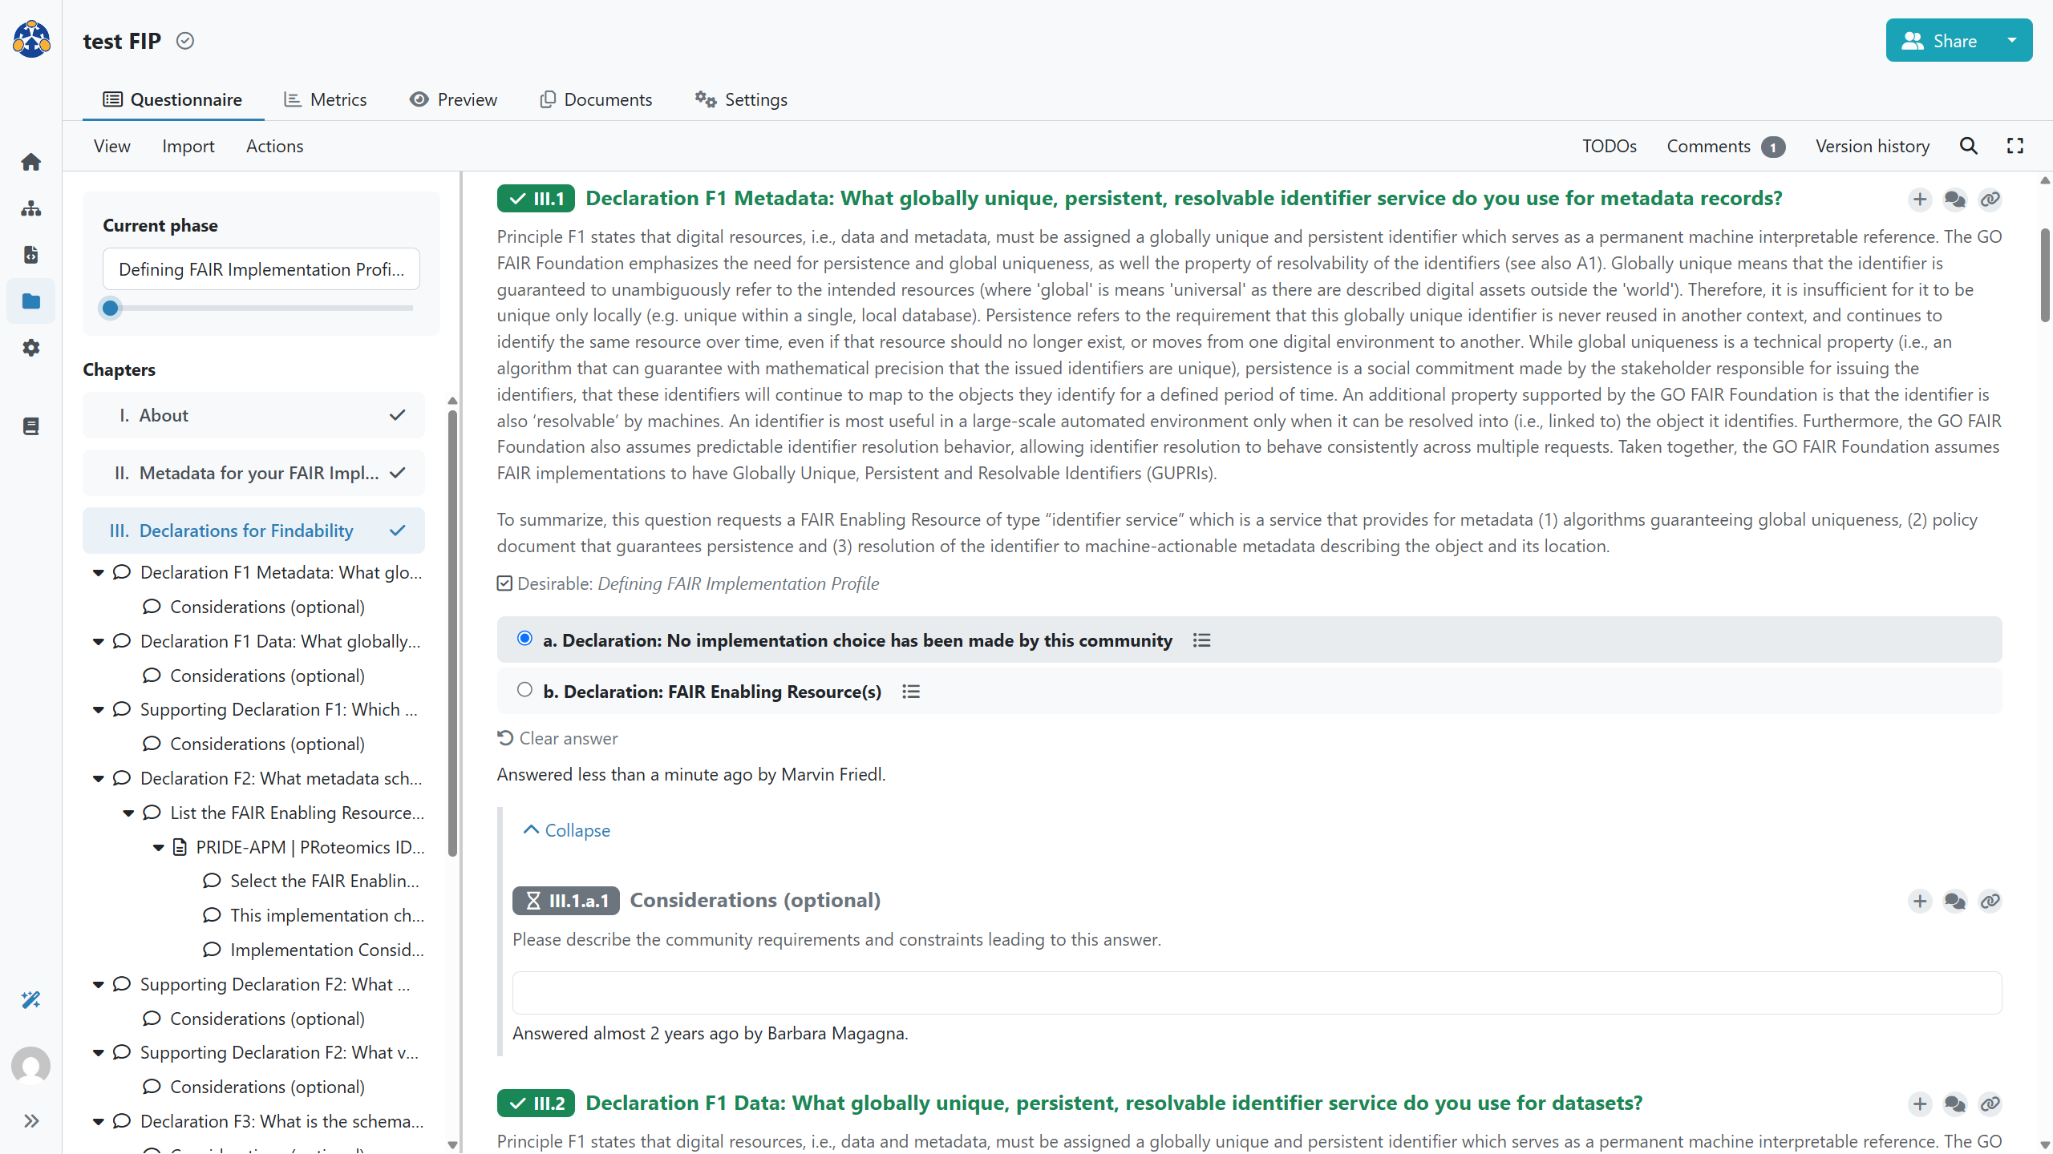
Task: Collapse Declaration F2: What metadata sch tree node
Action: coord(99,779)
